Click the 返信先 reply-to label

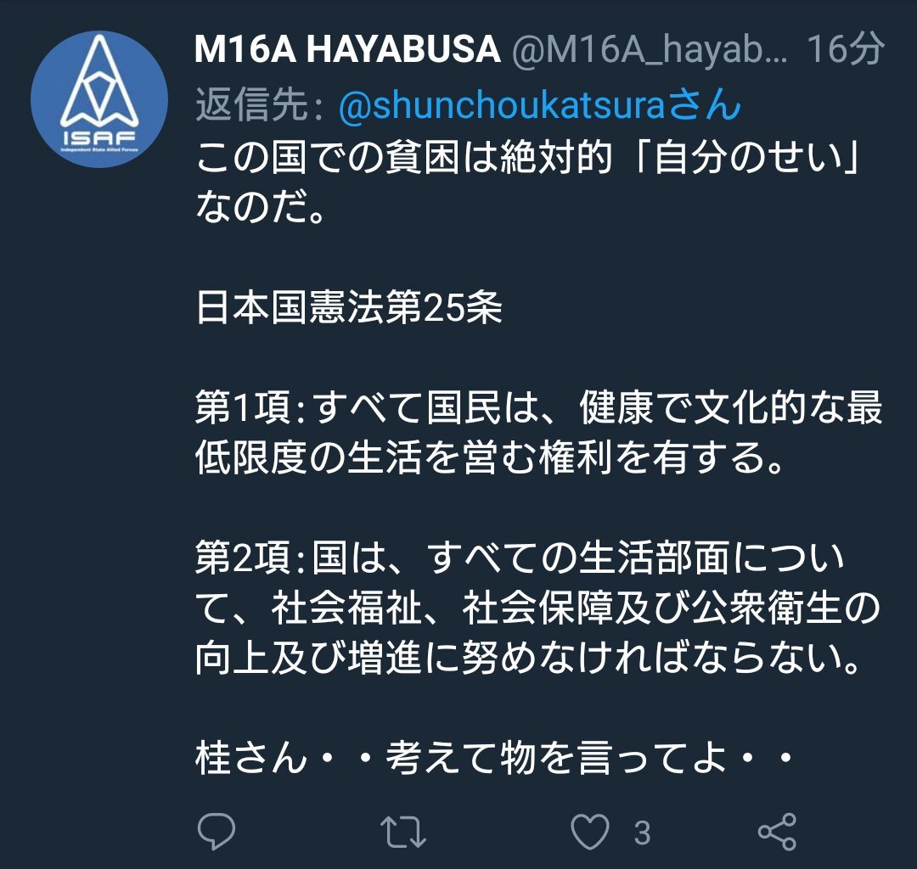click(260, 104)
